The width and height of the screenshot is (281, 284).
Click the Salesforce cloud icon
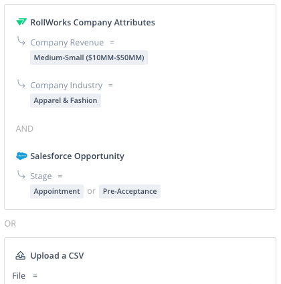click(x=21, y=156)
